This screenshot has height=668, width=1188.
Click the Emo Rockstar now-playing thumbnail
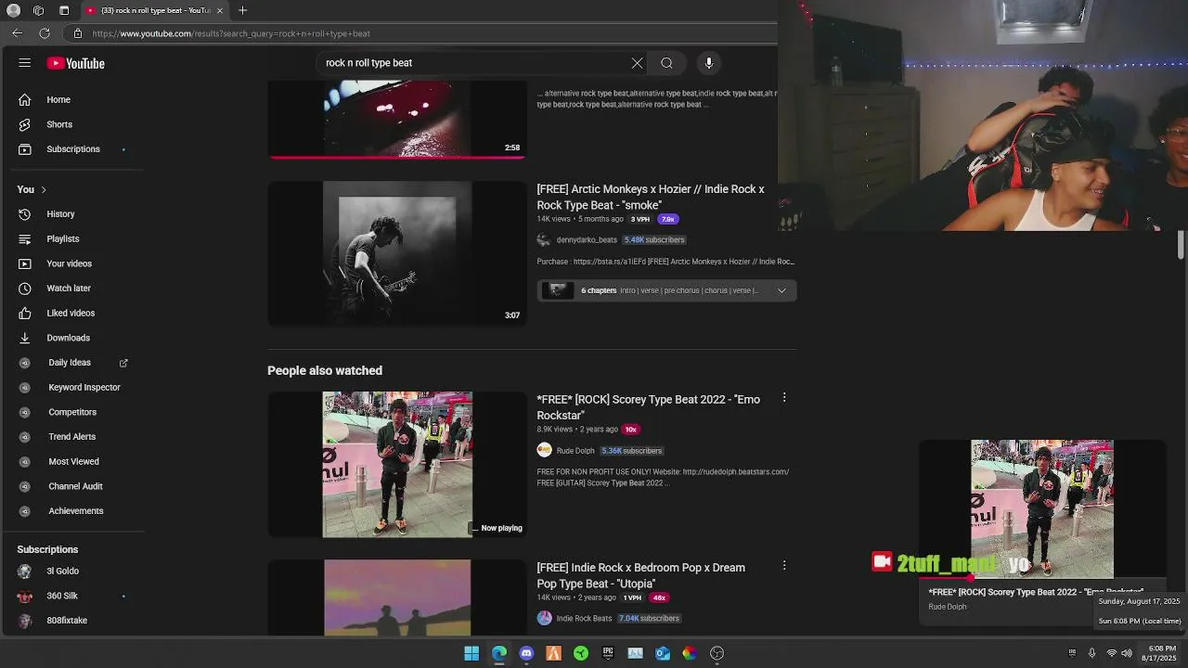[x=397, y=464]
